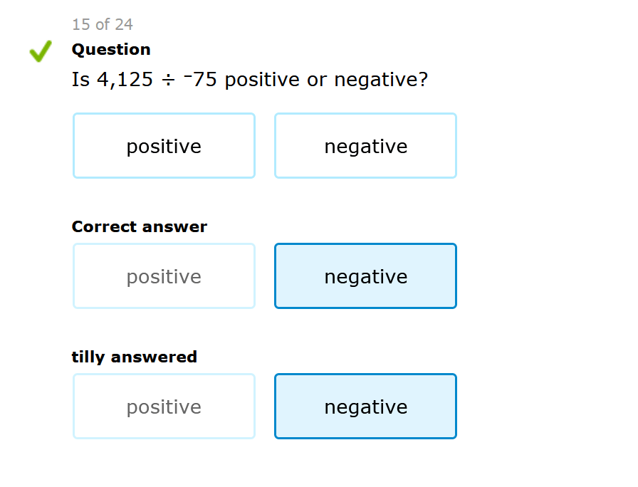This screenshot has height=487, width=638.
Task: Click the green checkmark icon
Action: click(x=41, y=51)
